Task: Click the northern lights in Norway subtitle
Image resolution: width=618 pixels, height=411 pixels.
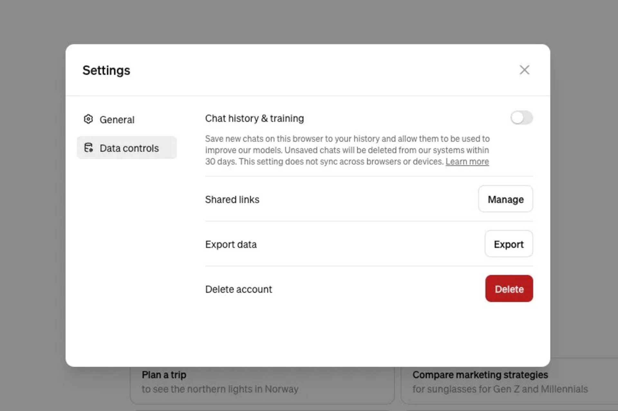Action: (220, 389)
